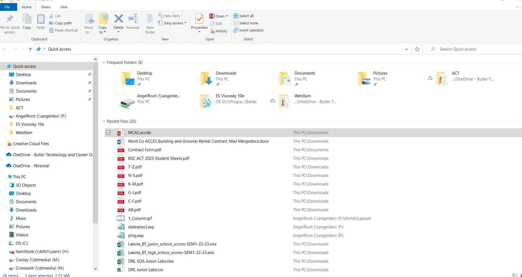The image size is (522, 277).
Task: Click the Copy path icon
Action: coord(51,23)
